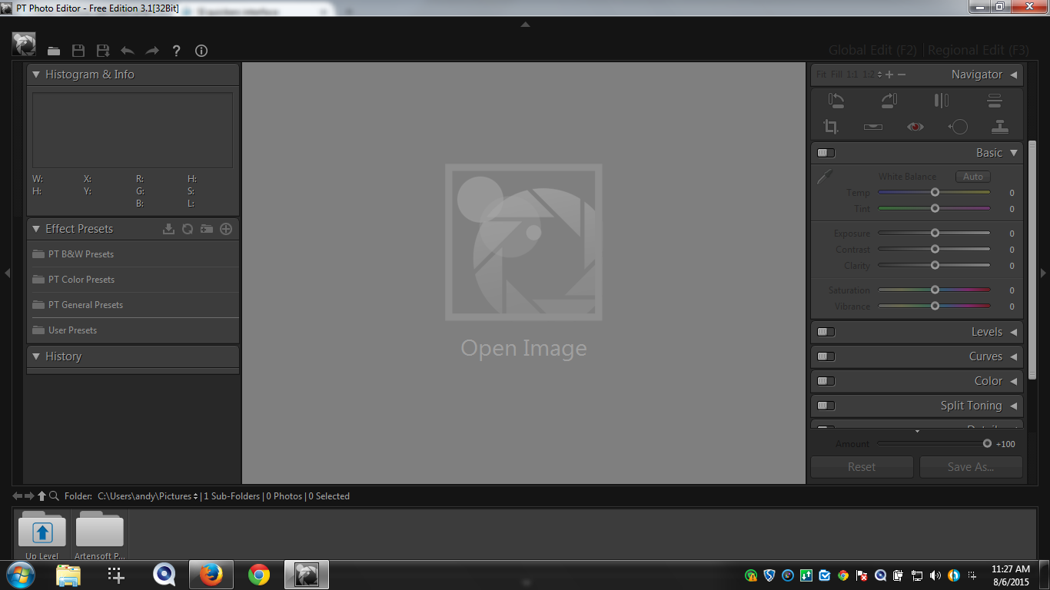Go back in folder browser
Screen dimensions: 1050x590
17,496
